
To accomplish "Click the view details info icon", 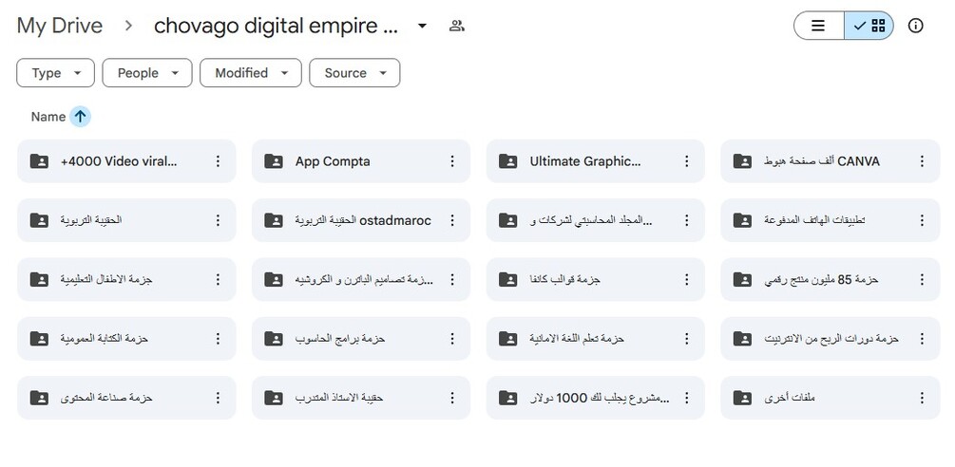I will [916, 26].
